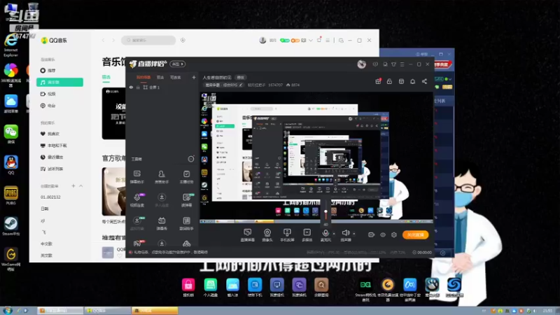
Task: Collapse the created playlists section
Action: pos(81,185)
